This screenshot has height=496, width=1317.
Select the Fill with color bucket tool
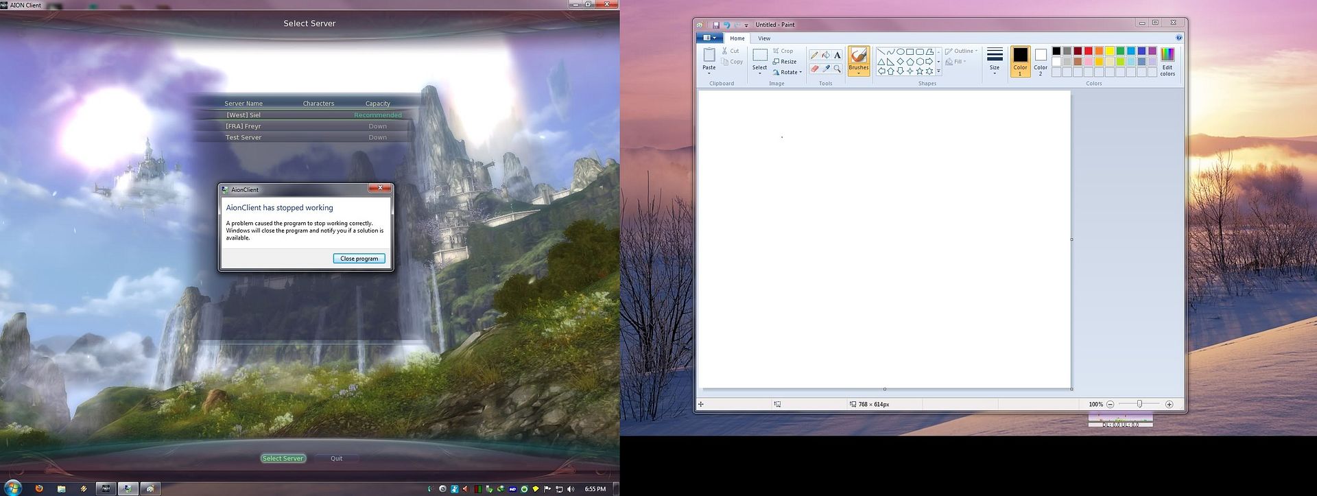(x=826, y=55)
